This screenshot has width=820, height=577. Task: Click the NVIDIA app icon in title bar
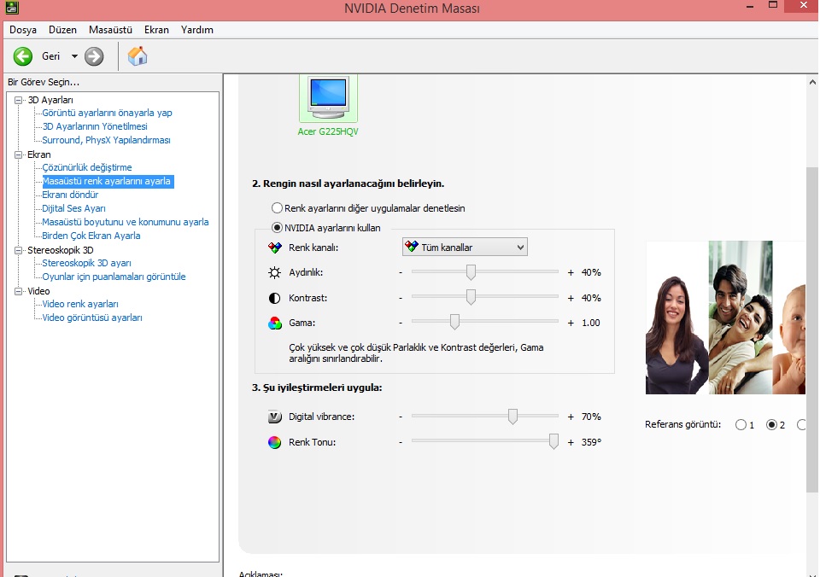[11, 8]
